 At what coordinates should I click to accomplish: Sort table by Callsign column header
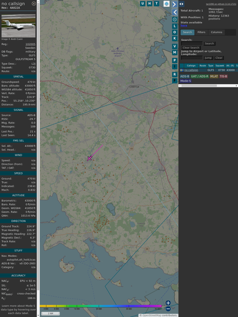(x=191, y=65)
